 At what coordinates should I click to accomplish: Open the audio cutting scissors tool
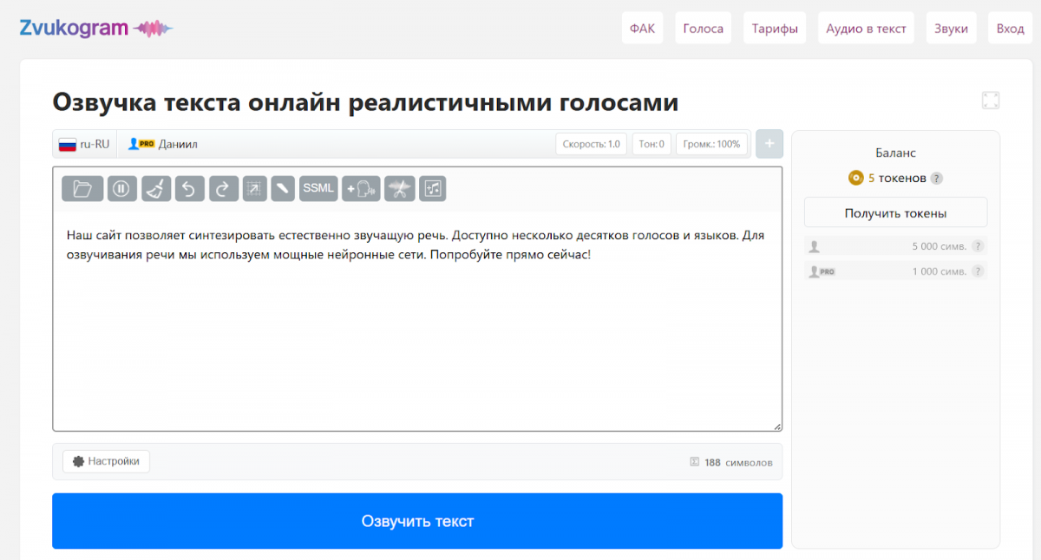[x=399, y=188]
